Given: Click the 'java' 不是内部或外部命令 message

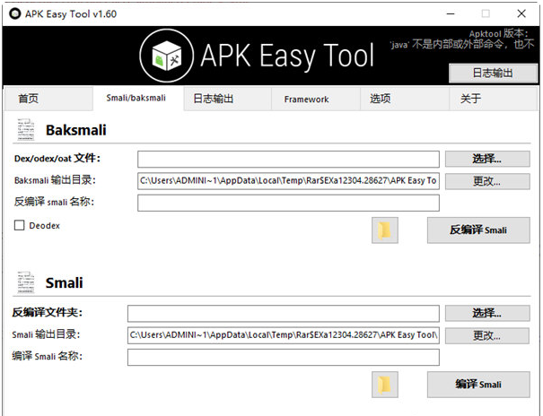Looking at the screenshot, I should [462, 44].
